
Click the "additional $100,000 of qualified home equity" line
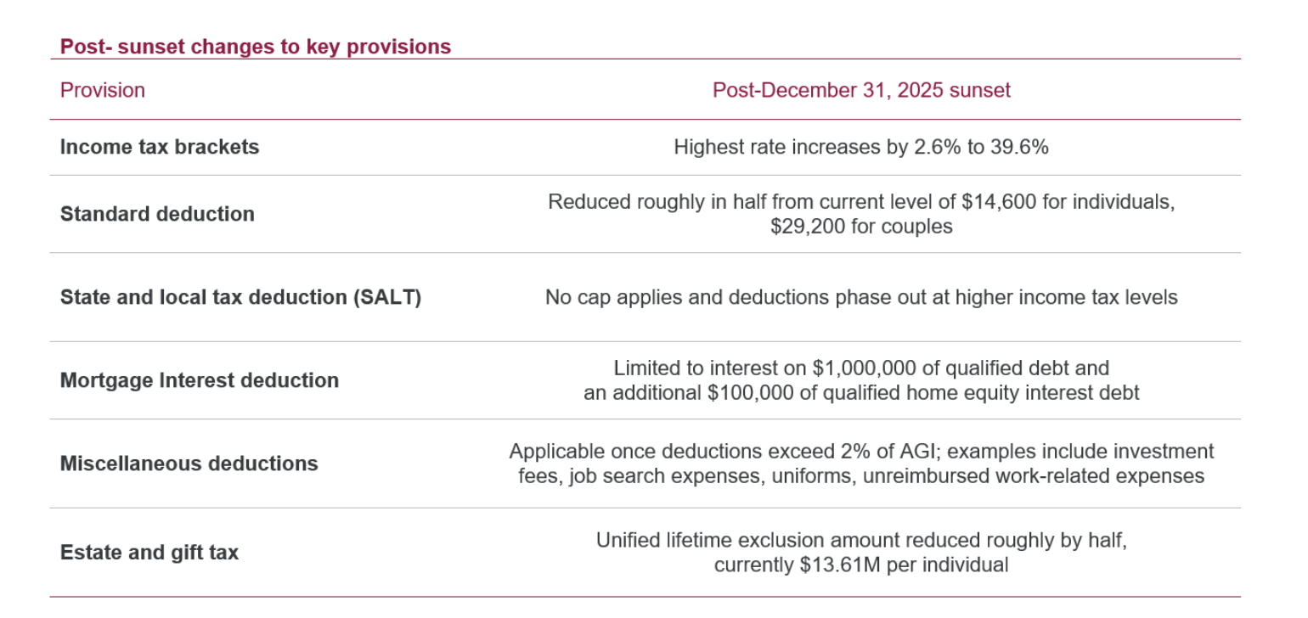pos(860,393)
